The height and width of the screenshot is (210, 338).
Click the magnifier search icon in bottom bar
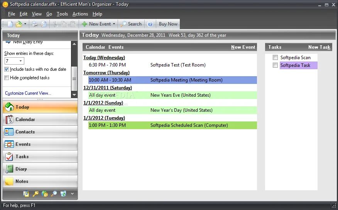pos(54,194)
